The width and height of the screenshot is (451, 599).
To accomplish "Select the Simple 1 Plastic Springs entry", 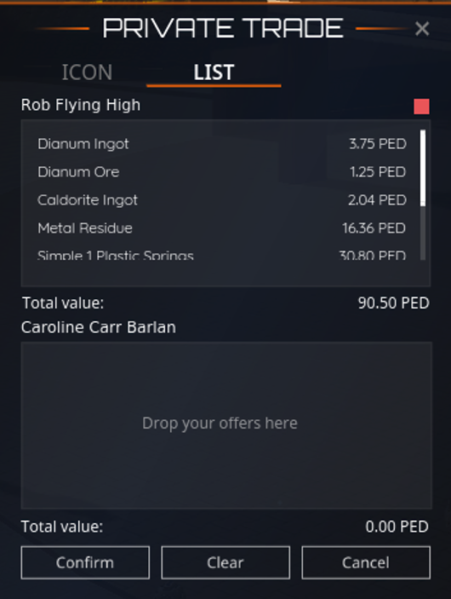I will click(222, 255).
